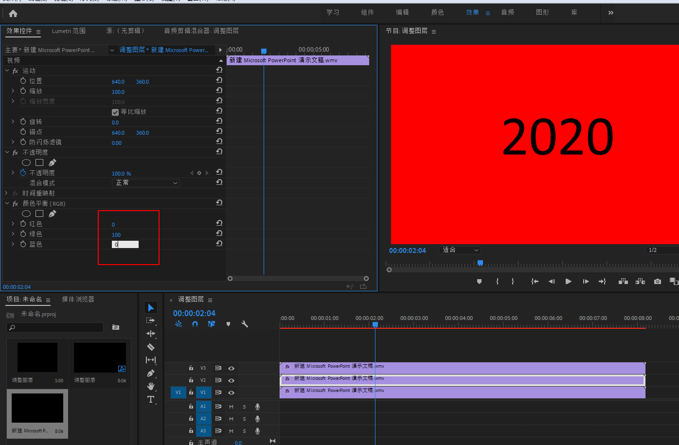Expand the 红色 property

(x=13, y=224)
